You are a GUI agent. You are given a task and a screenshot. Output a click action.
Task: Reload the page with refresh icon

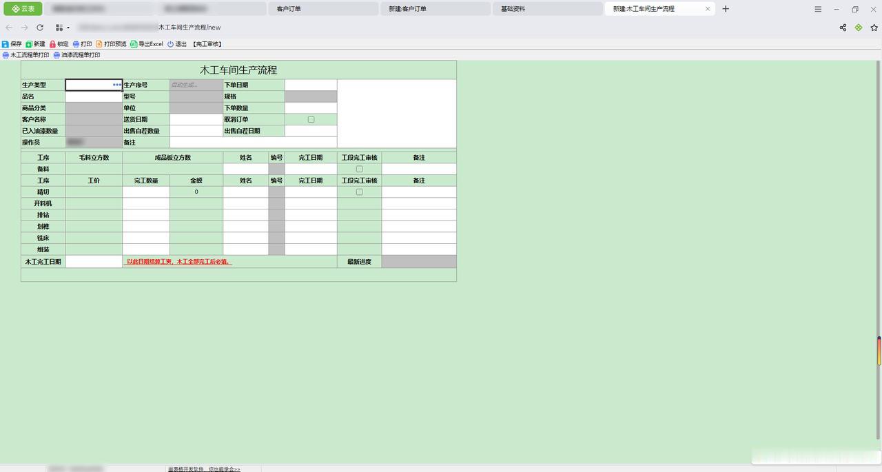click(x=40, y=28)
